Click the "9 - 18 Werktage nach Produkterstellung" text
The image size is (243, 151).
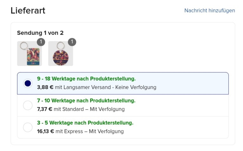coord(86,79)
